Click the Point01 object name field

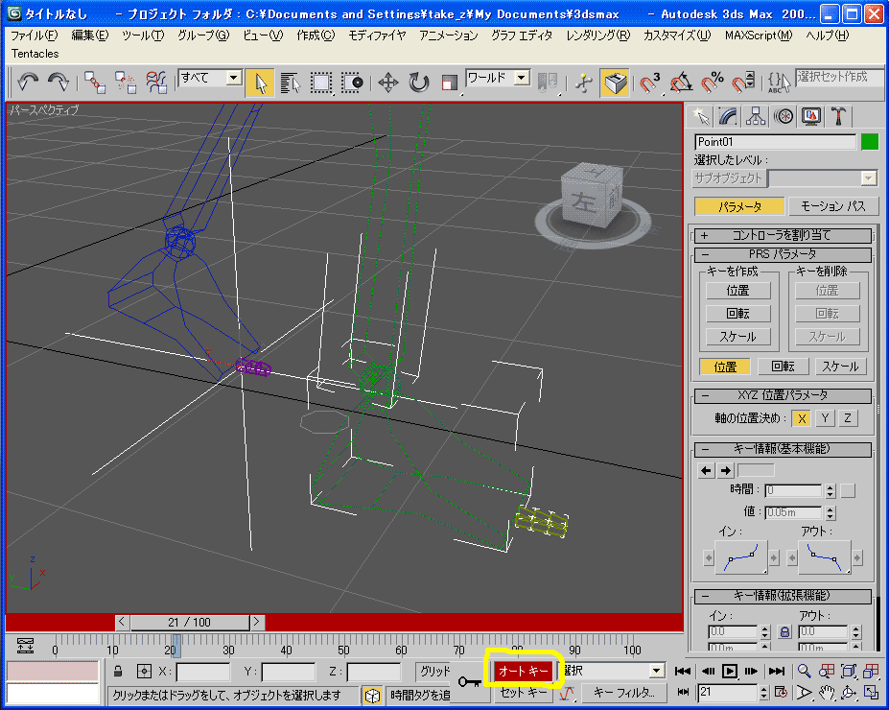click(775, 142)
